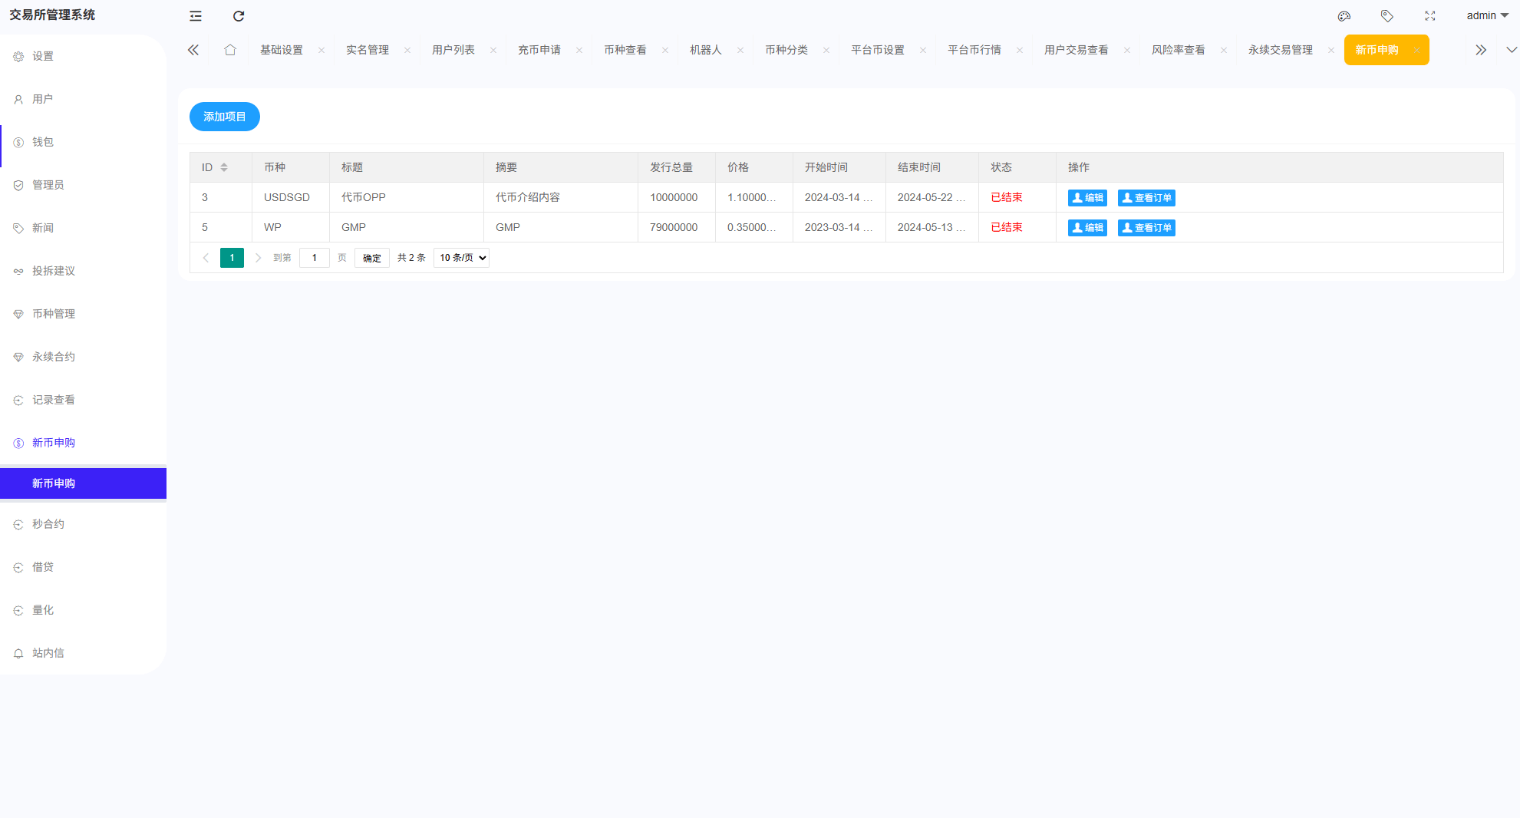1520x818 pixels.
Task: Click the 添加项目 button
Action: (x=224, y=117)
